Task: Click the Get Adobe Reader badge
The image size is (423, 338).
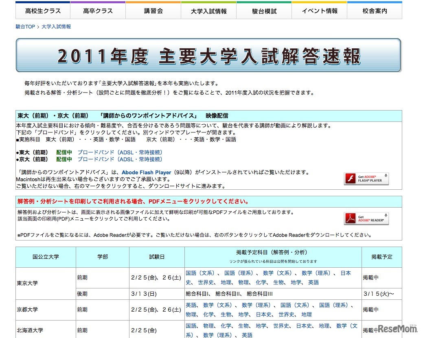Action: (x=366, y=219)
